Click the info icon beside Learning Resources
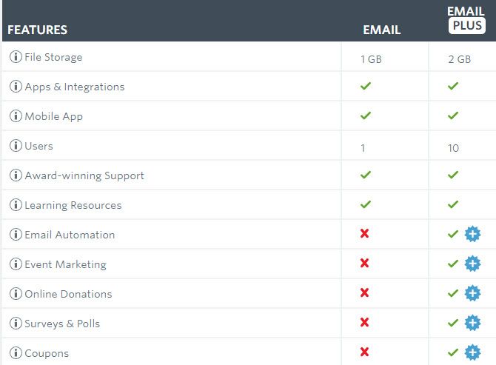Image resolution: width=496 pixels, height=365 pixels. tap(16, 205)
